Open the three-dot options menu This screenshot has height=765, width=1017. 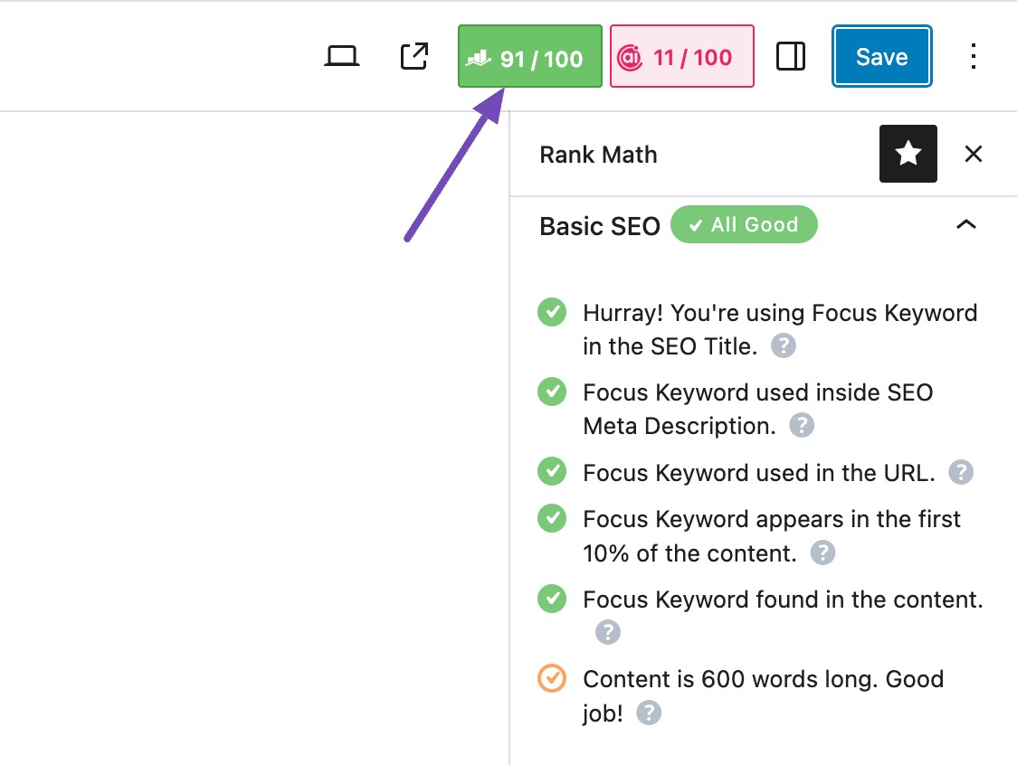tap(974, 56)
